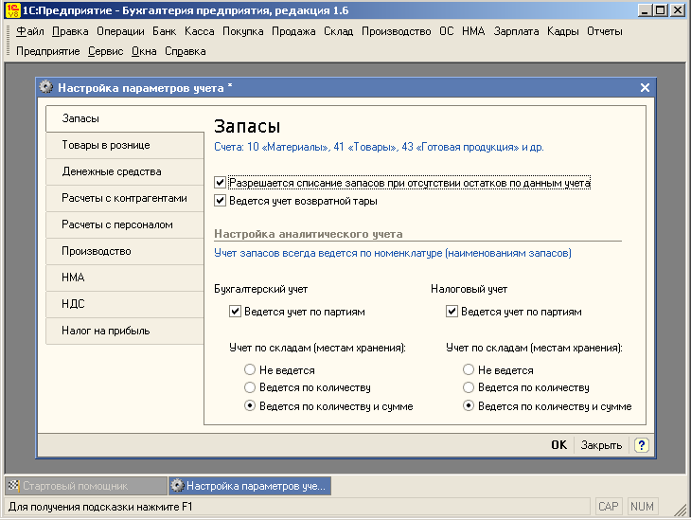Click the accounts text 'Счета: 10 «Материалы»...'
691x520 pixels.
click(x=379, y=147)
